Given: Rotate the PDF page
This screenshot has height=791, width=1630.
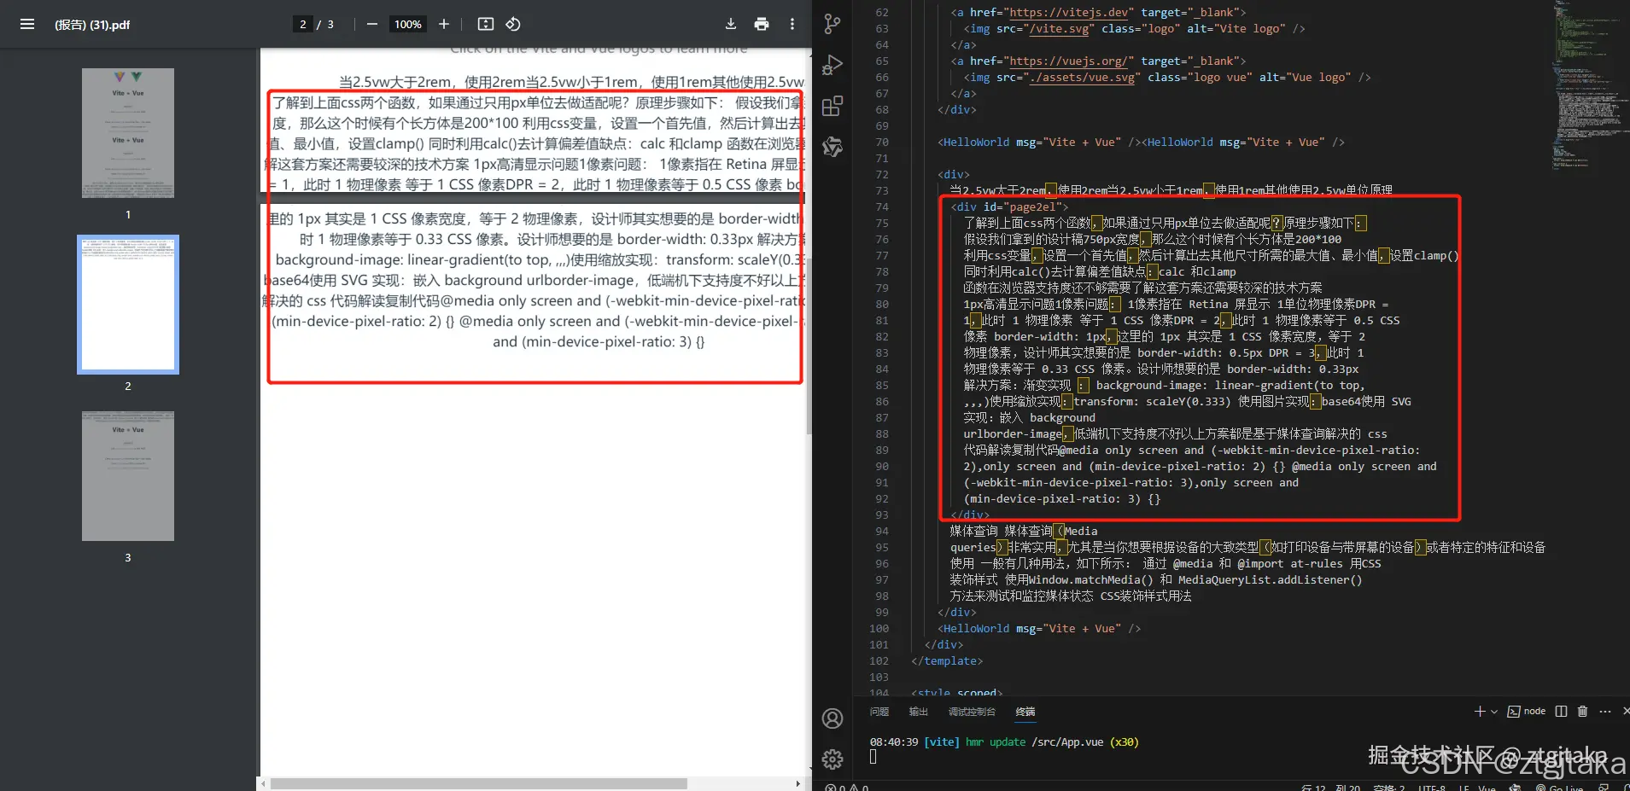Looking at the screenshot, I should pyautogui.click(x=513, y=24).
